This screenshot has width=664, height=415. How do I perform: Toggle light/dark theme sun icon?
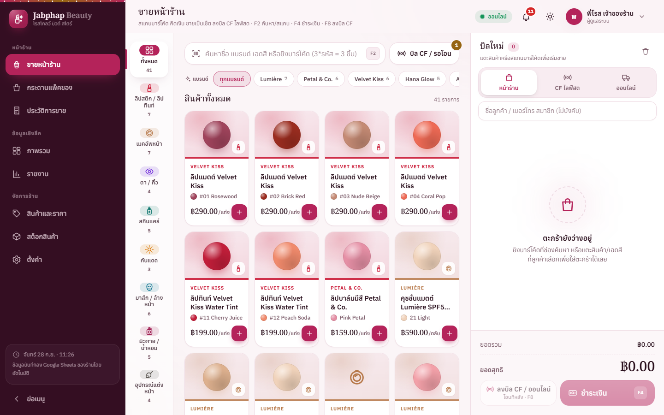[x=550, y=17]
